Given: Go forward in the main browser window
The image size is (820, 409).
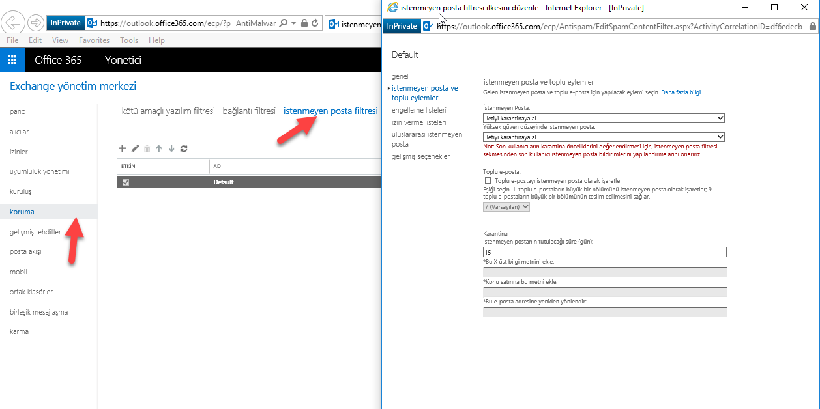Looking at the screenshot, I should click(36, 23).
